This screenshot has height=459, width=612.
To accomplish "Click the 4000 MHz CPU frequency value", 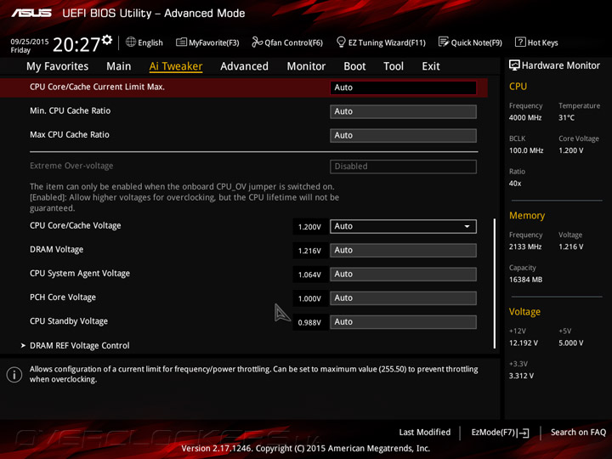I will (525, 117).
